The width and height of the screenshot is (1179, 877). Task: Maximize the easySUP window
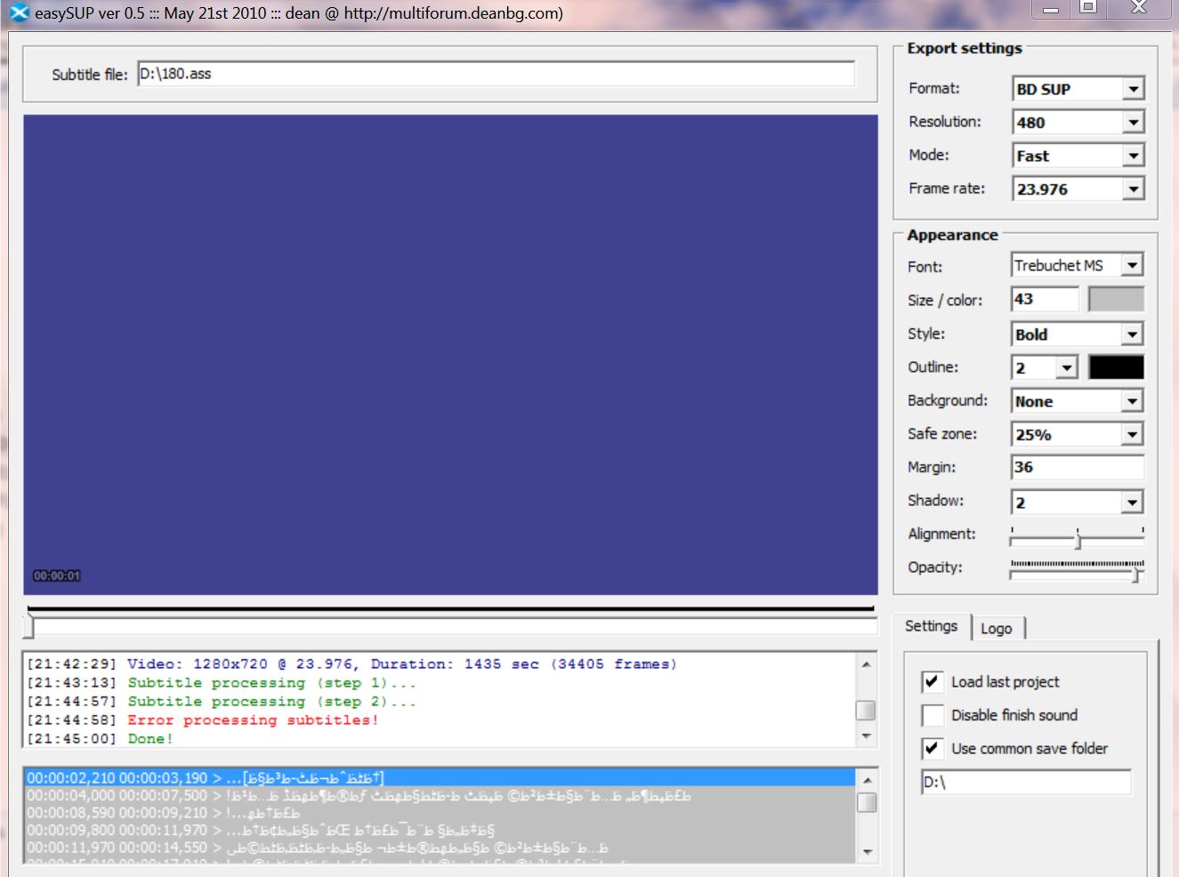1087,8
